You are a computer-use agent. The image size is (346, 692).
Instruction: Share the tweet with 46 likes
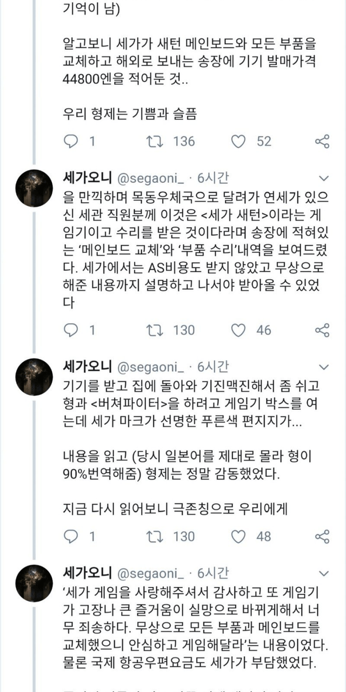[322, 330]
